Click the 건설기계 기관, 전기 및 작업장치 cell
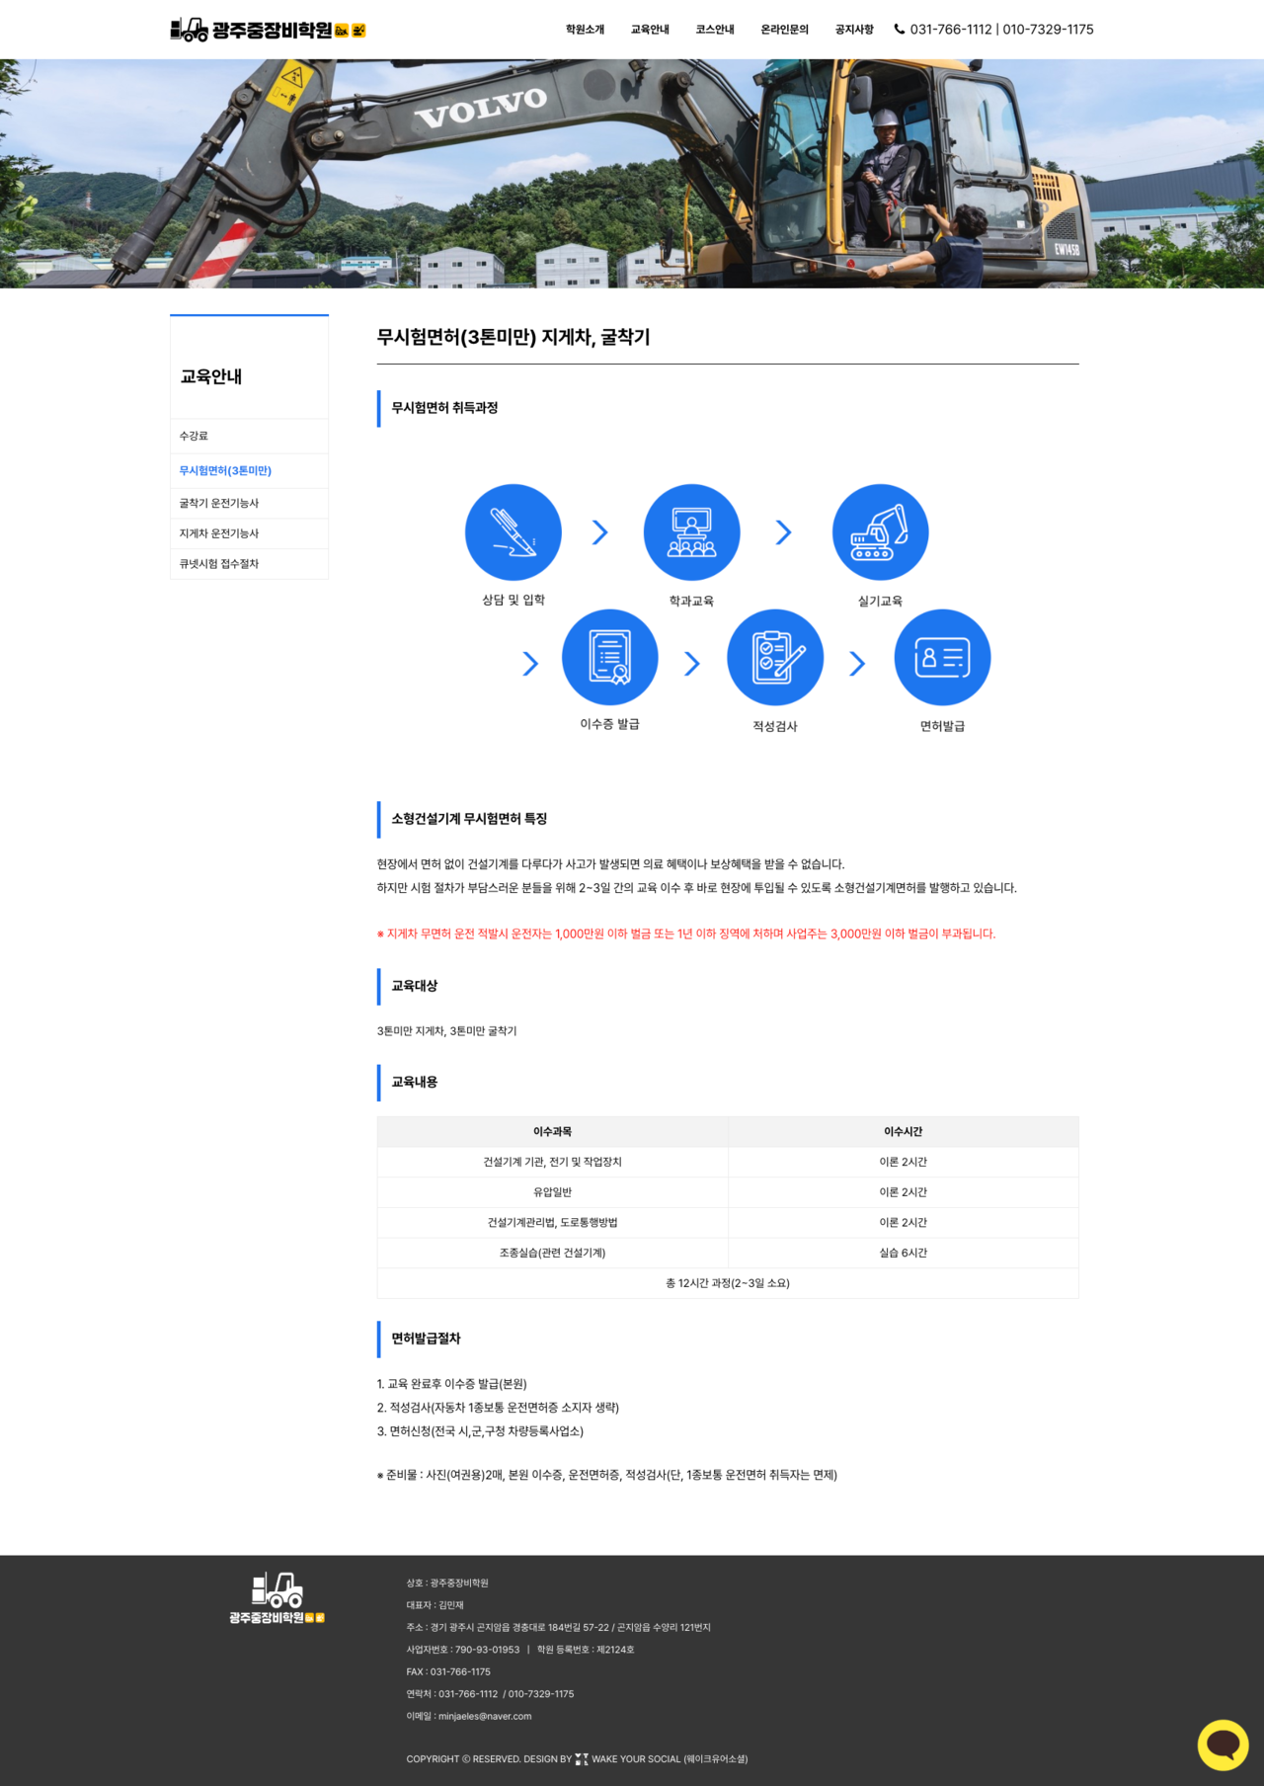The height and width of the screenshot is (1786, 1264). [553, 1163]
